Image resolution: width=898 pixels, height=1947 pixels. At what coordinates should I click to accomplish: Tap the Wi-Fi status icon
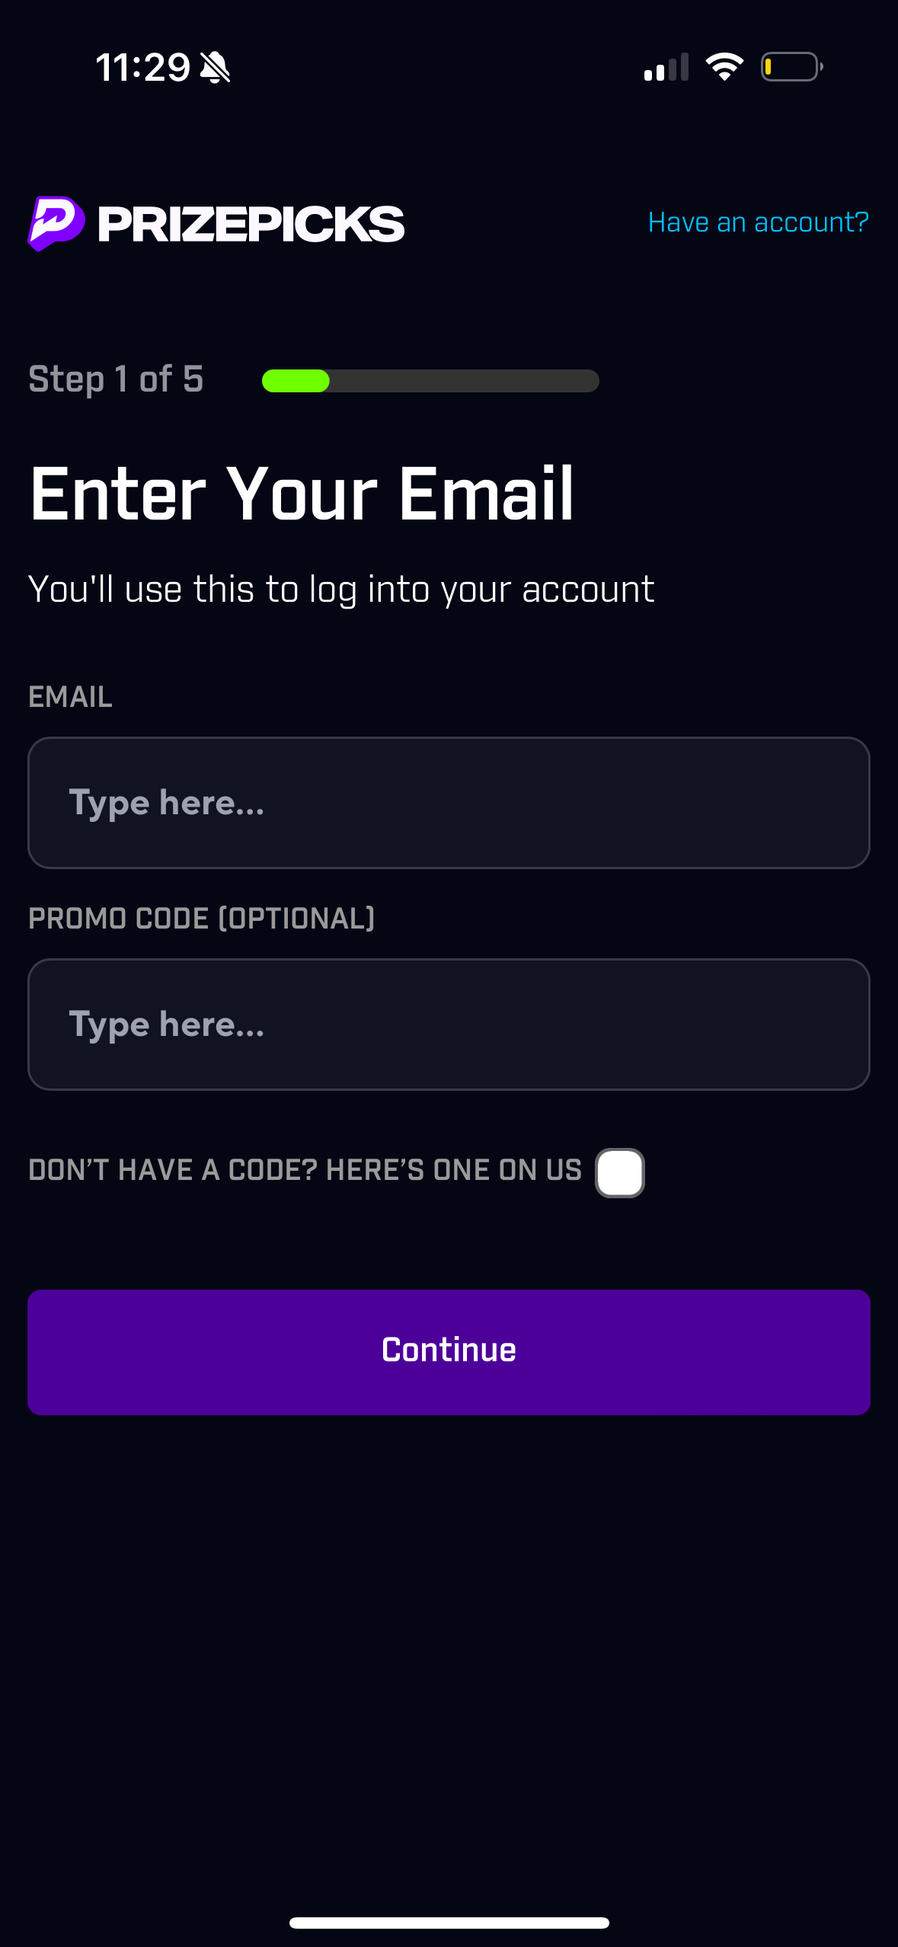tap(724, 67)
